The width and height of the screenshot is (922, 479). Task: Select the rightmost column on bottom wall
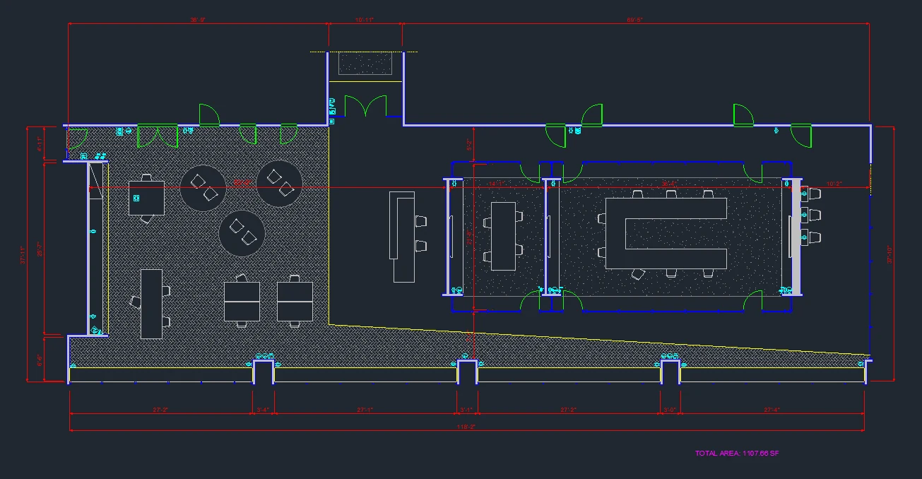pyautogui.click(x=670, y=372)
